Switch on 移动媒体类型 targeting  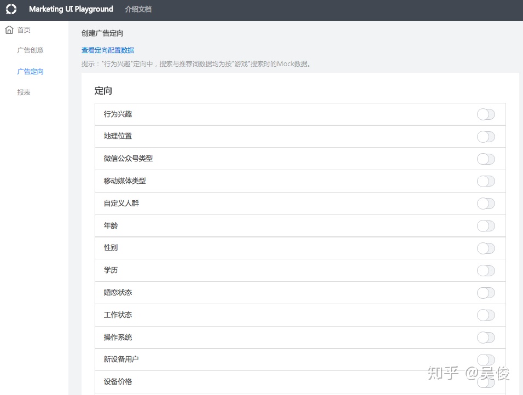(486, 181)
